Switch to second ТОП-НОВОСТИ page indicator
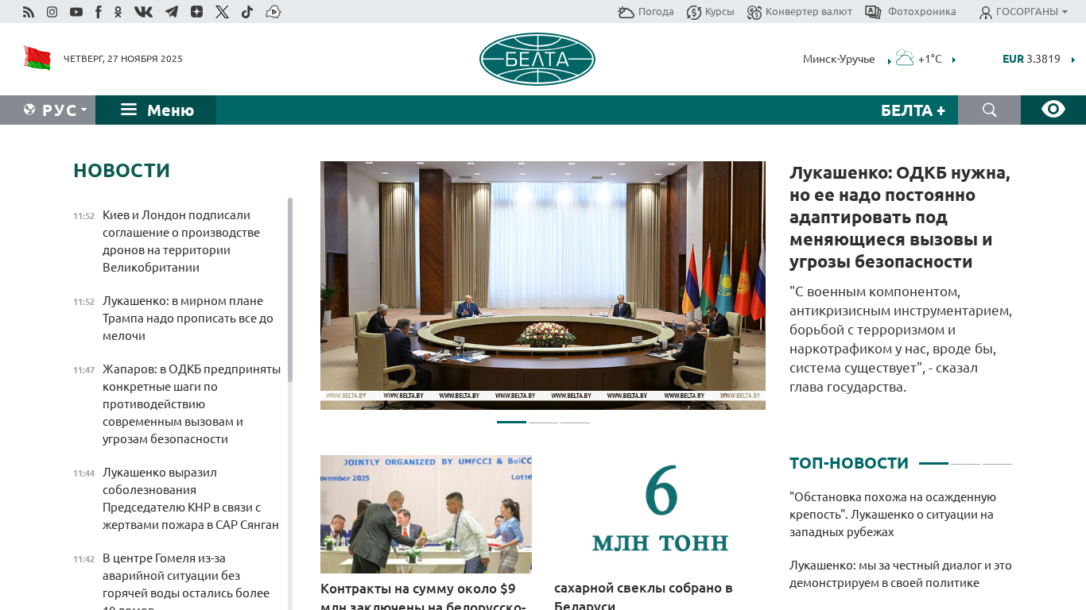The height and width of the screenshot is (610, 1086). click(965, 463)
